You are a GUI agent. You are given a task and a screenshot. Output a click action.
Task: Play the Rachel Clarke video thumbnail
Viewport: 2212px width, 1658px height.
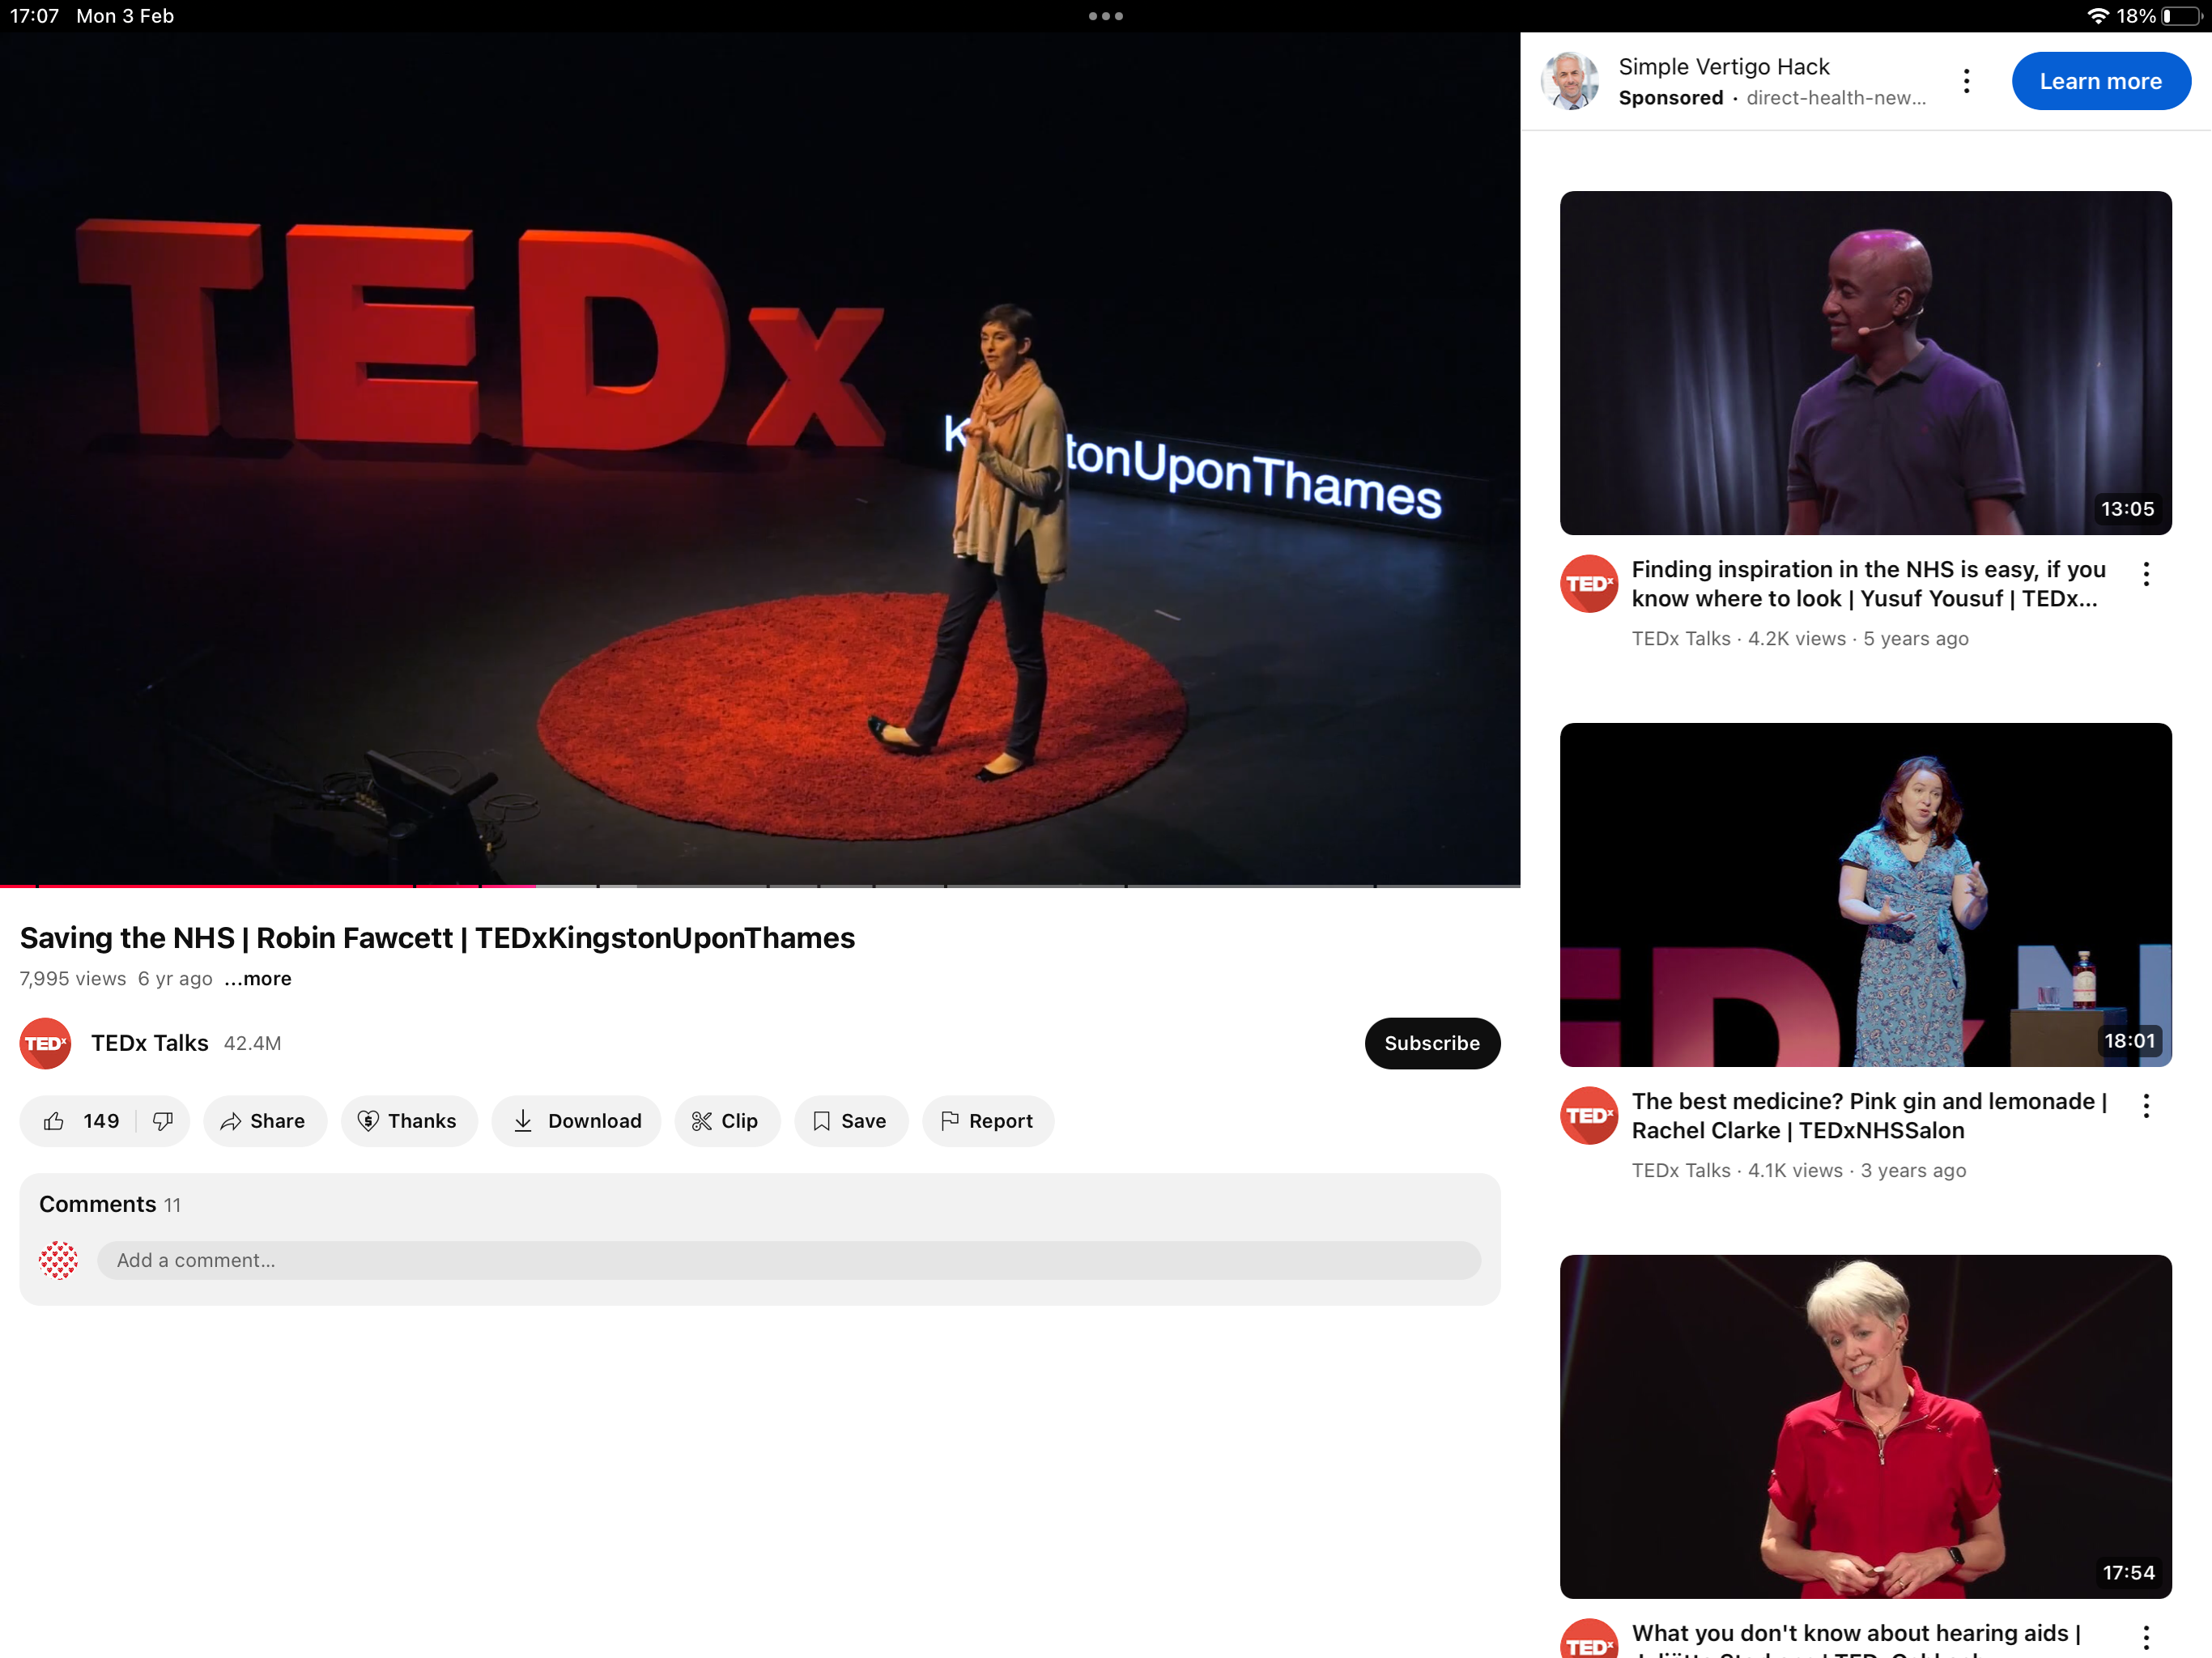coord(1866,895)
